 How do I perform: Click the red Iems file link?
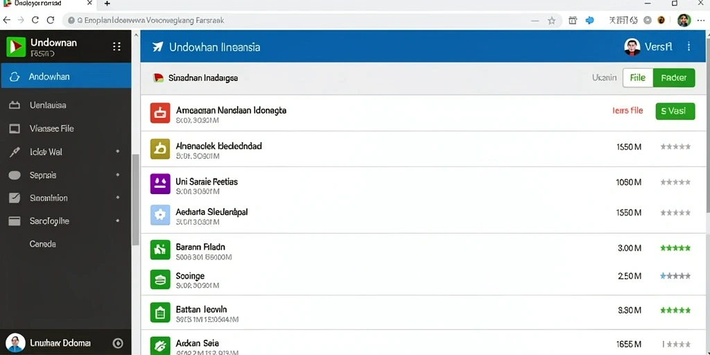[x=627, y=110]
